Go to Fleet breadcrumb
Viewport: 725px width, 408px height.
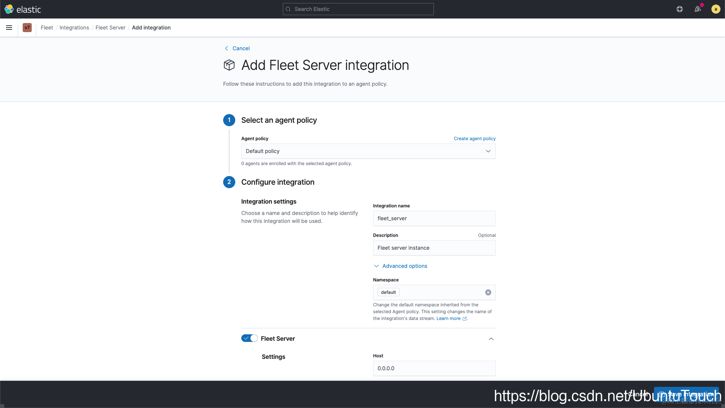click(47, 28)
